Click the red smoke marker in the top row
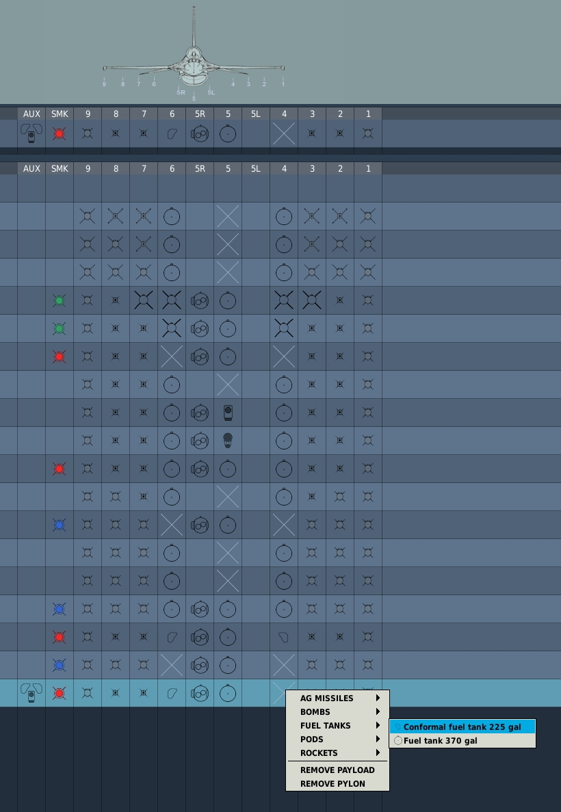 60,133
